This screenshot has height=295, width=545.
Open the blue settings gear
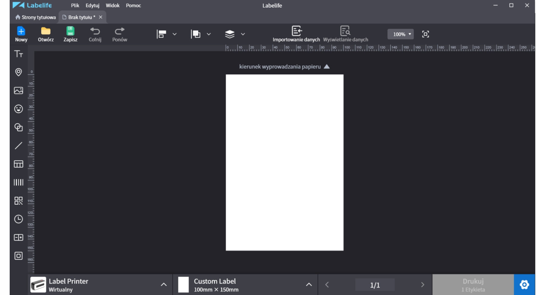click(x=524, y=284)
